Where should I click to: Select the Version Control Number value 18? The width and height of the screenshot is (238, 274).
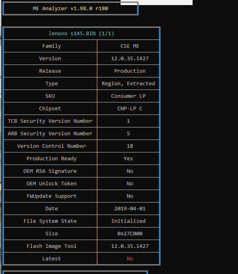tap(130, 146)
